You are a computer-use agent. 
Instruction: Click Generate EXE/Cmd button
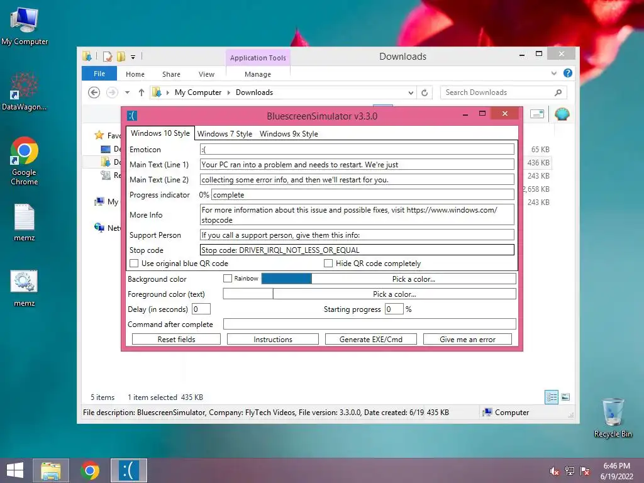click(x=371, y=339)
